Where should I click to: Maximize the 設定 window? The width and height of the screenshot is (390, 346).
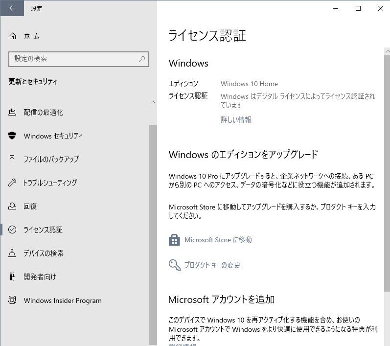point(358,8)
